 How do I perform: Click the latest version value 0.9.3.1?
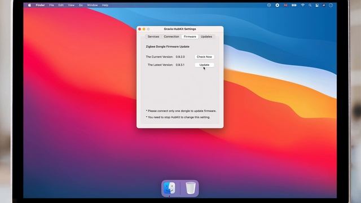pos(180,65)
